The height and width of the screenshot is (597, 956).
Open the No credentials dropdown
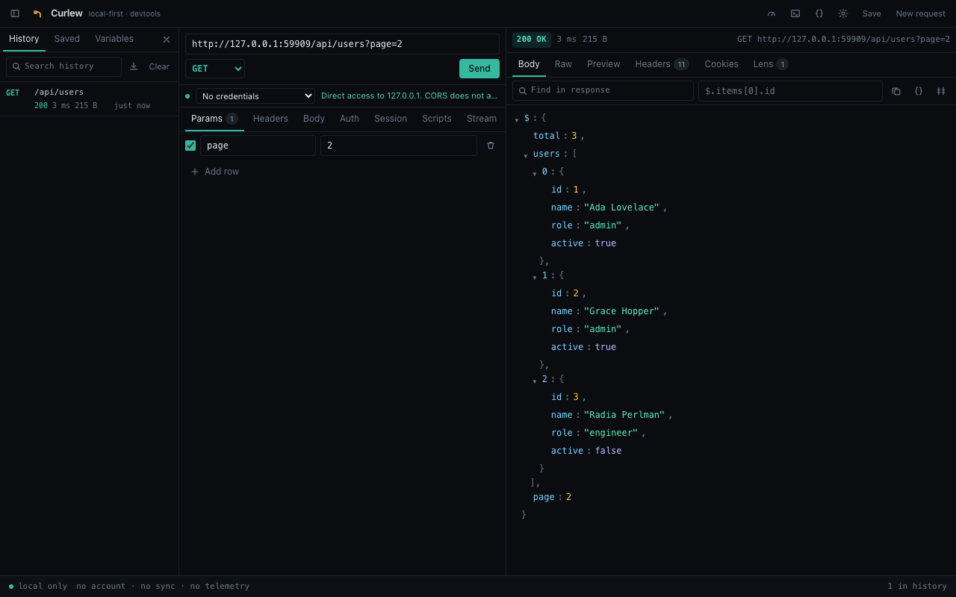(255, 96)
